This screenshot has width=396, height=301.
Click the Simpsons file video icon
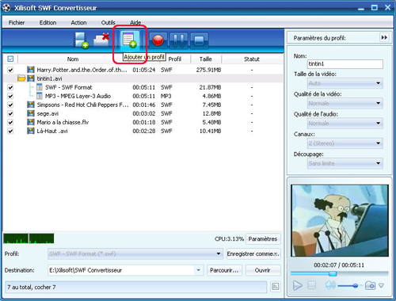pyautogui.click(x=31, y=105)
